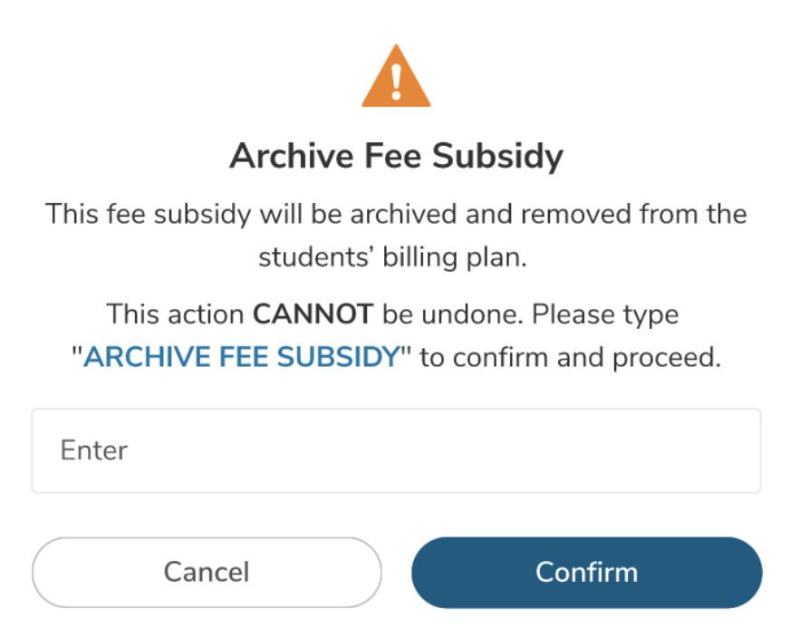Click the word "Subsidy" in the dialog title
790x638 pixels.
click(497, 157)
